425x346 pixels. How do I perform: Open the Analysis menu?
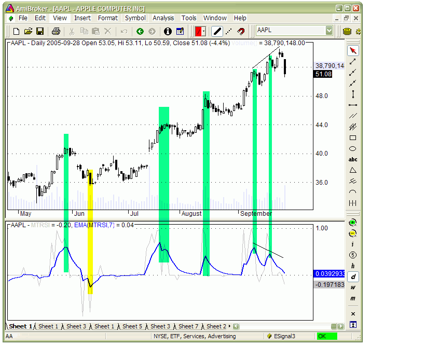(x=163, y=18)
